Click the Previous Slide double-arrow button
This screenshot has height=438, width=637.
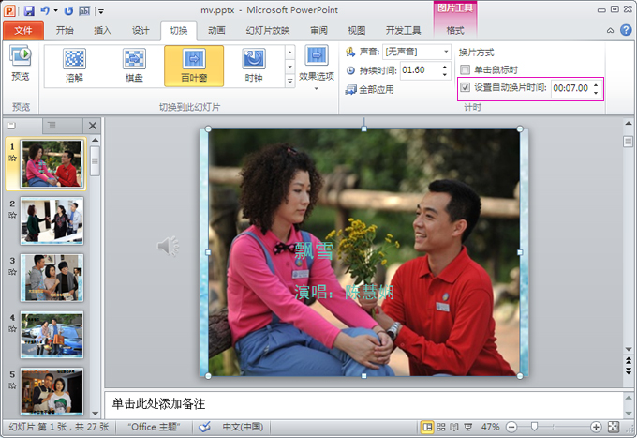[629, 361]
